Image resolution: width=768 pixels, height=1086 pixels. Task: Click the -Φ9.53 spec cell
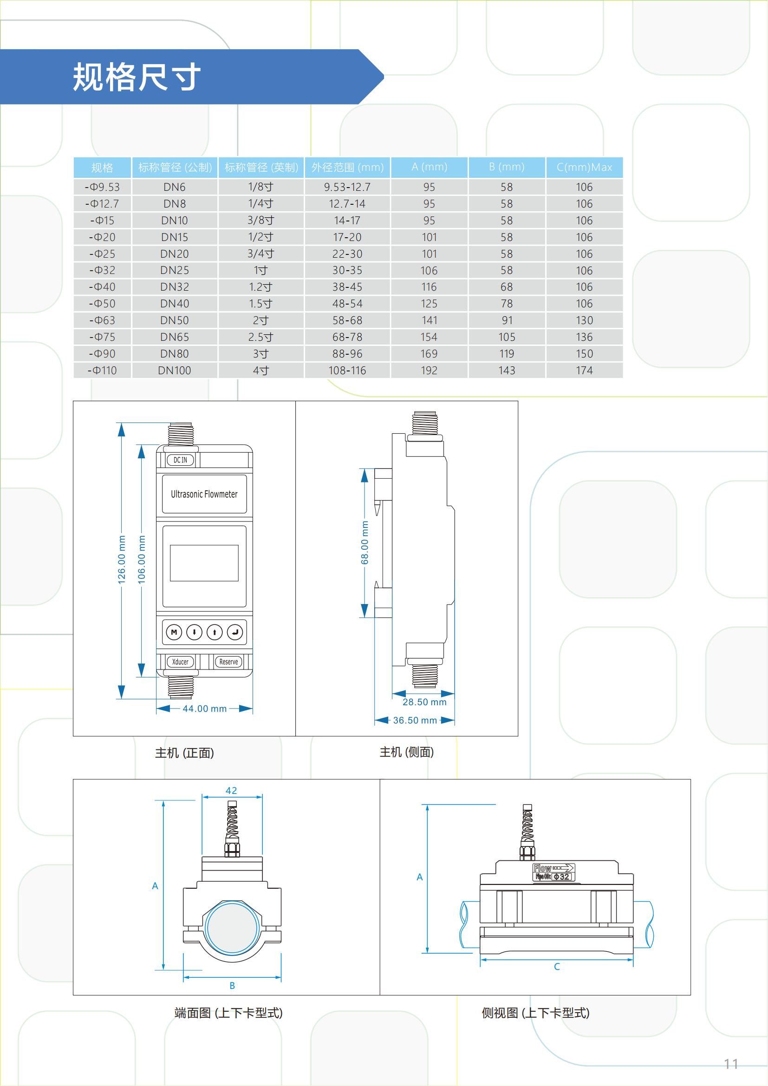coord(102,187)
